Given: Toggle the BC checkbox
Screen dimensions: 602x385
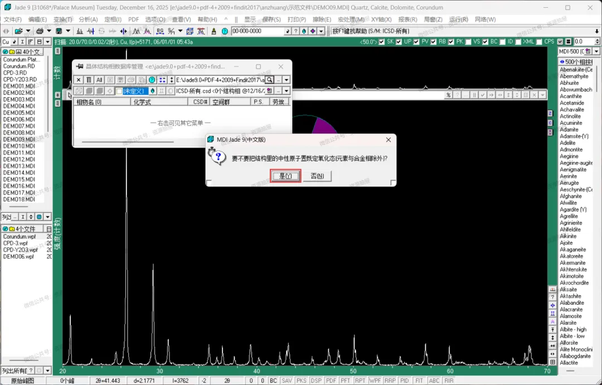Looking at the screenshot, I should tap(486, 42).
